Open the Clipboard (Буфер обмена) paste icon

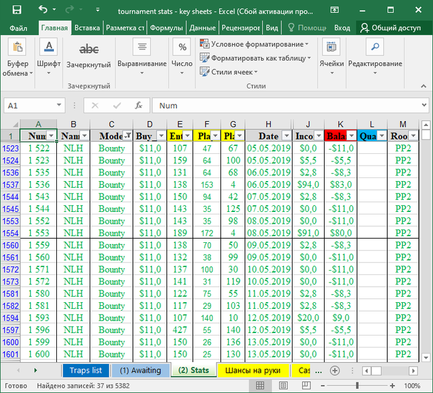18,48
